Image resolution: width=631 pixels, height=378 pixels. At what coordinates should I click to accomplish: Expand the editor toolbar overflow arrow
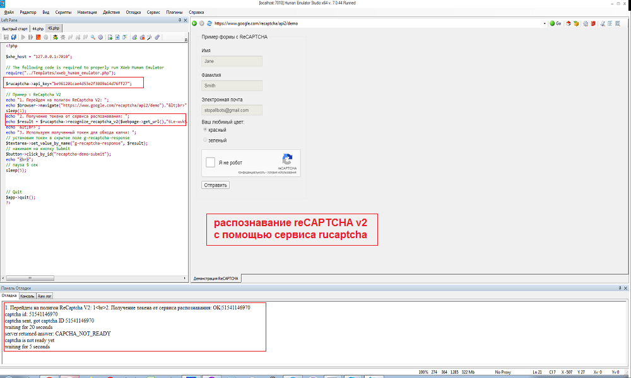point(186,40)
